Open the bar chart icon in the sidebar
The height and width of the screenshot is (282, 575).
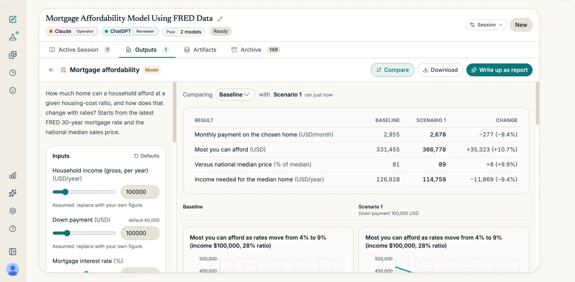pyautogui.click(x=13, y=175)
